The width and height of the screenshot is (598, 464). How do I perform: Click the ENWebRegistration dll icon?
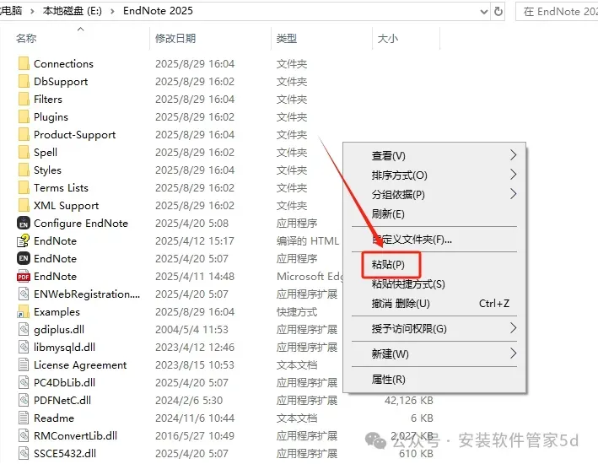point(24,294)
